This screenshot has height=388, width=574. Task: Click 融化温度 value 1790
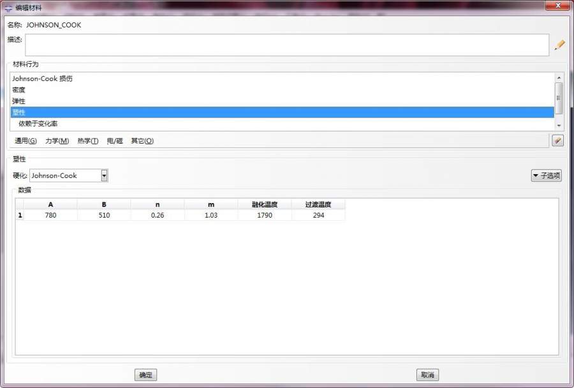264,215
